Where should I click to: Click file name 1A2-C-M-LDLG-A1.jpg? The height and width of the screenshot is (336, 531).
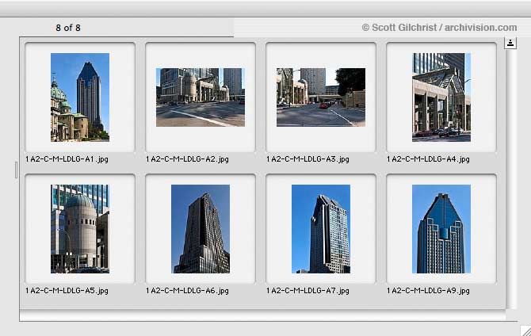point(67,158)
